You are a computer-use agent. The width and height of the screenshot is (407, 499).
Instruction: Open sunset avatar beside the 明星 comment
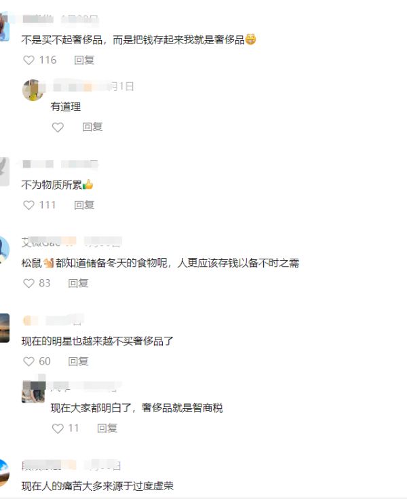point(5,328)
